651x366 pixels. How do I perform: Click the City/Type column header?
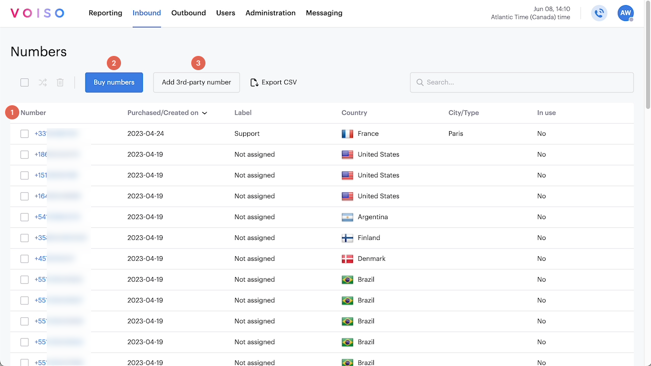464,113
